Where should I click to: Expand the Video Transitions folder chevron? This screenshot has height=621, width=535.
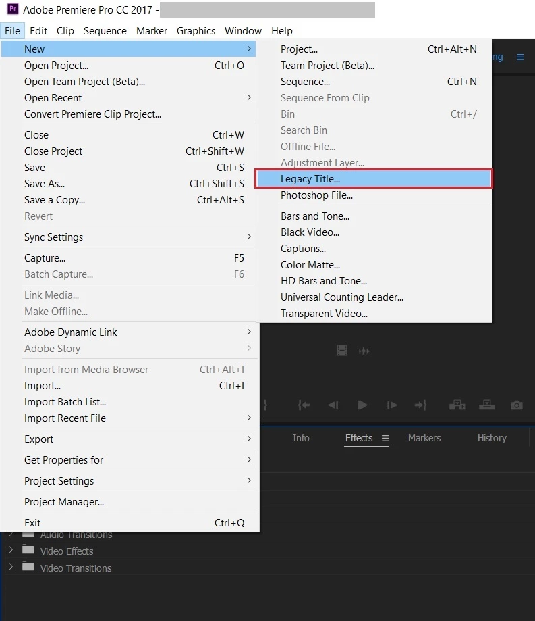click(11, 567)
